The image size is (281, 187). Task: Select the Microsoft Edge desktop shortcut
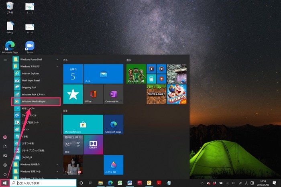point(10,47)
